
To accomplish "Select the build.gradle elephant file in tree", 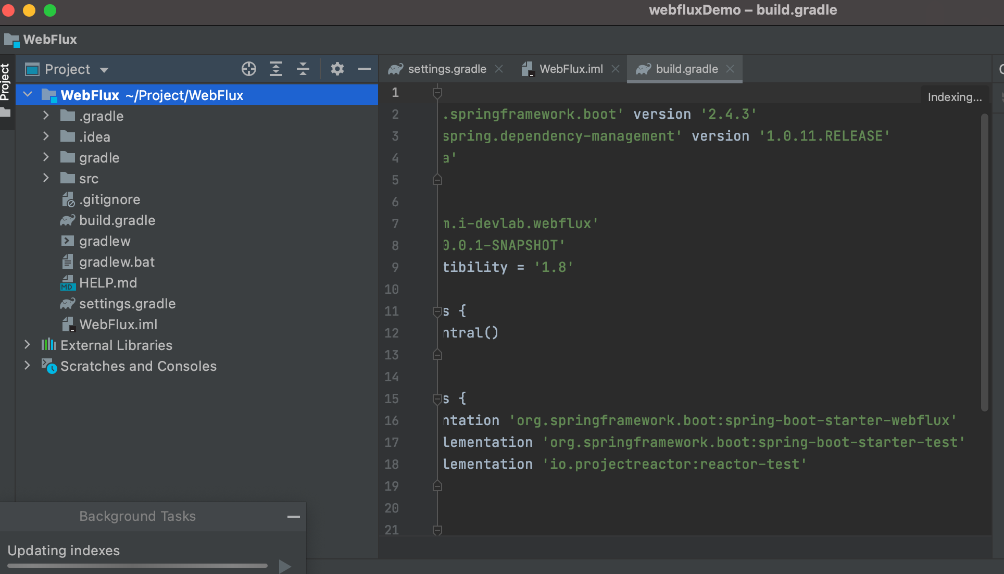I will tap(117, 220).
